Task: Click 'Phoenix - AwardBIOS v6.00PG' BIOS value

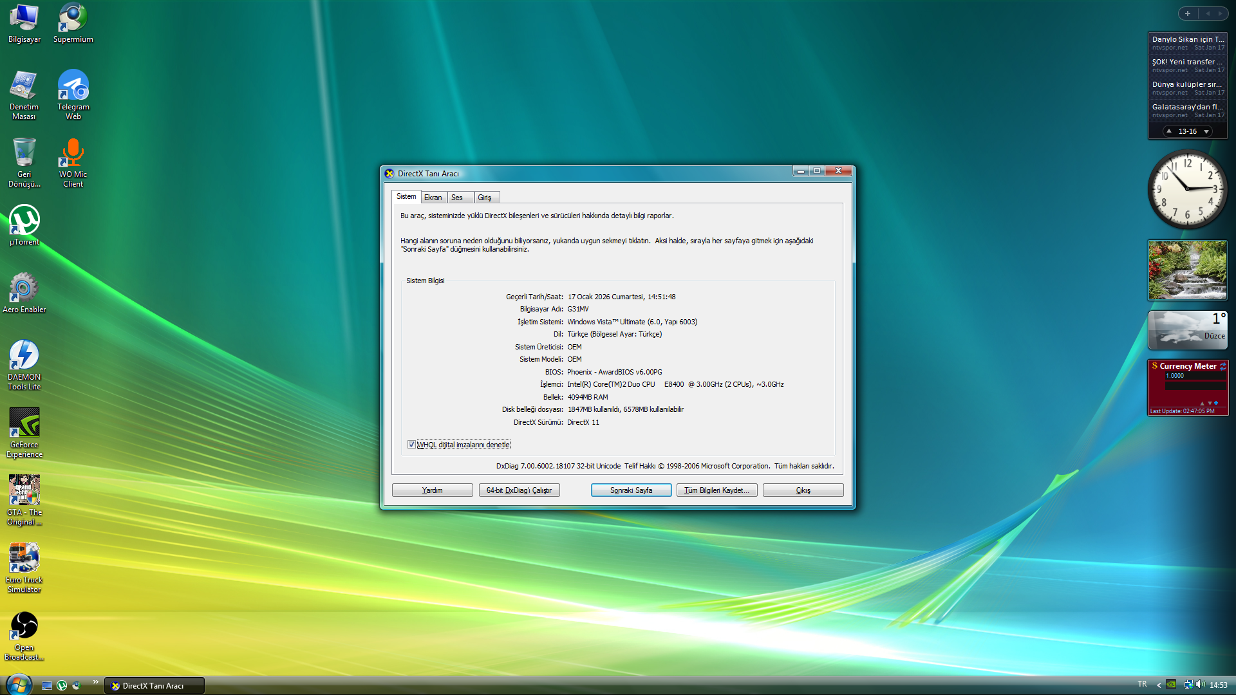Action: (615, 373)
